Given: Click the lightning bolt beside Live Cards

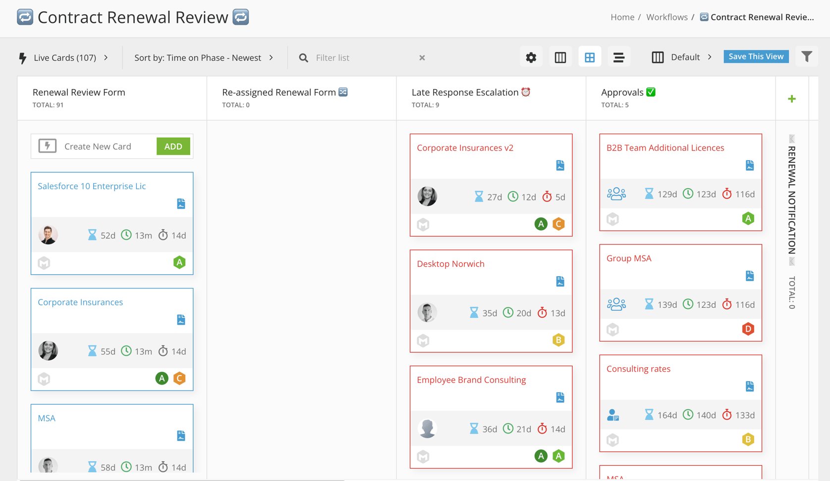Looking at the screenshot, I should 21,57.
